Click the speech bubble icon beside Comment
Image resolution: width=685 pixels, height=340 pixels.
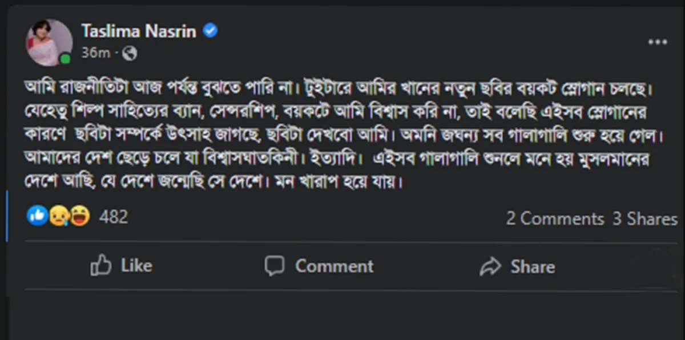coord(275,266)
